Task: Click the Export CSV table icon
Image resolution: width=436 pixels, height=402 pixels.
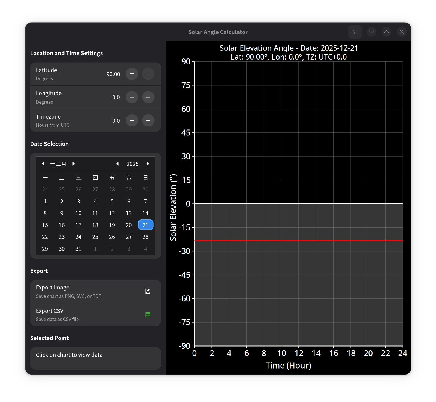Action: click(148, 315)
